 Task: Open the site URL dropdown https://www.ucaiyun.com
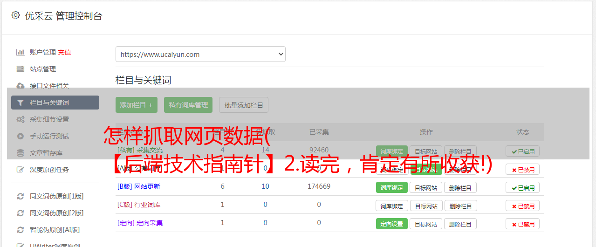[200, 54]
